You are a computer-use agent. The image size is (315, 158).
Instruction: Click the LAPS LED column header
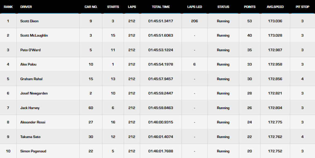(x=194, y=7)
